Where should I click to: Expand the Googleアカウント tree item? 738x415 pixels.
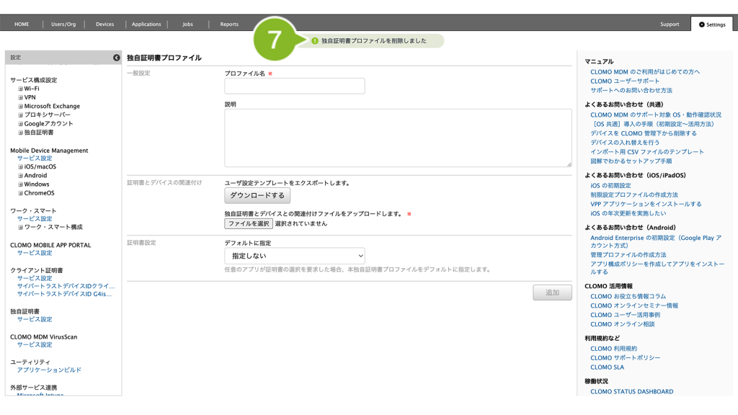21,124
